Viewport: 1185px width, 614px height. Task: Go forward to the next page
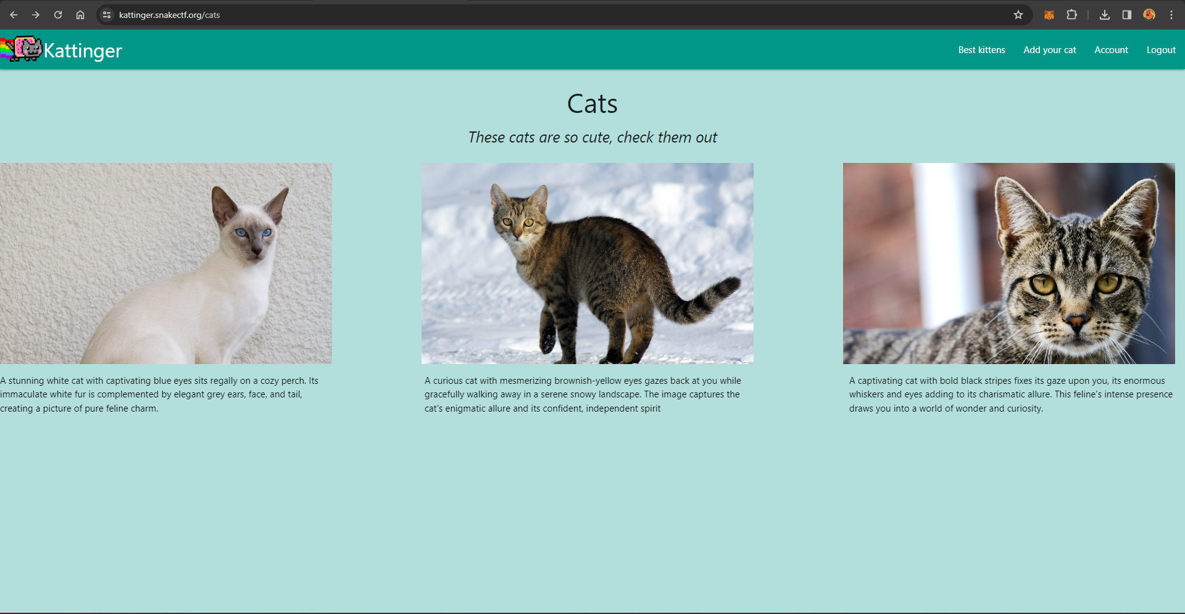point(36,15)
